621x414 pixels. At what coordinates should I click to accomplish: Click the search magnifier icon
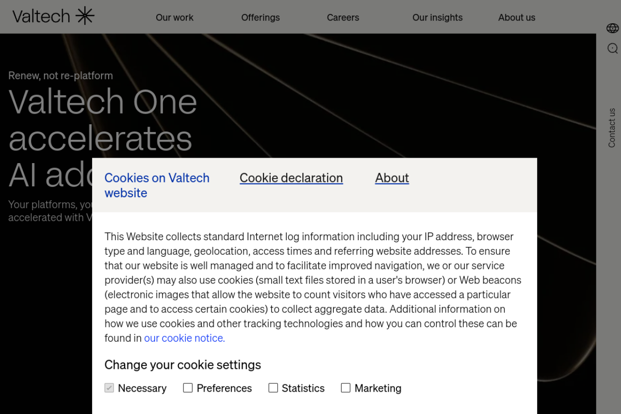click(612, 48)
